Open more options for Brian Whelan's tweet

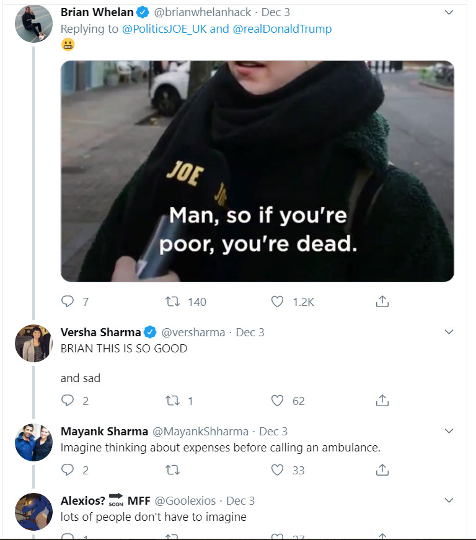click(449, 12)
